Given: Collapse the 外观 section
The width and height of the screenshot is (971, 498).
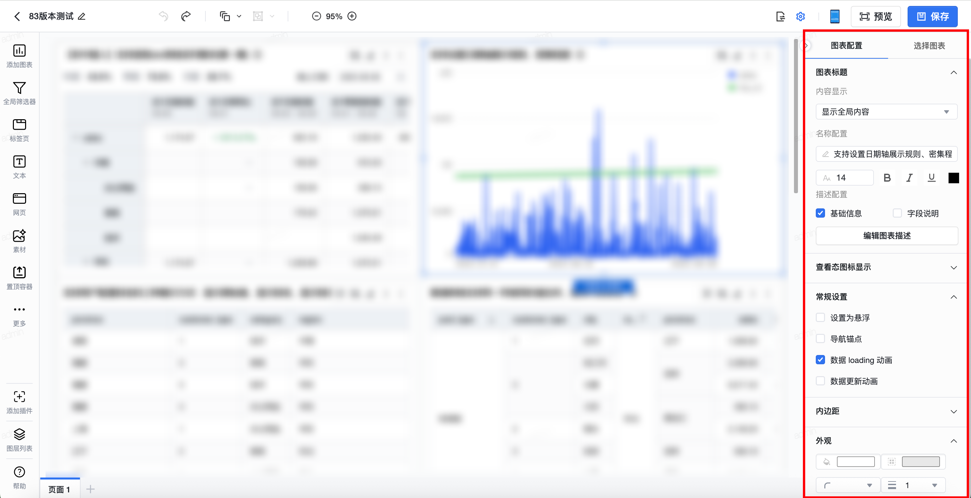Looking at the screenshot, I should pyautogui.click(x=953, y=441).
